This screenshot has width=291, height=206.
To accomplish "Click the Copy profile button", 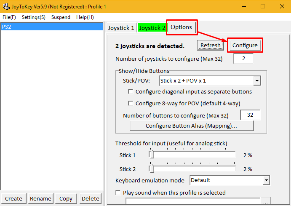I will [x=66, y=199].
